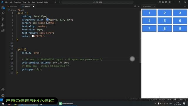Open Screen Recorder in the taskbar
Screen dimensions: 188x106
(68, 104)
